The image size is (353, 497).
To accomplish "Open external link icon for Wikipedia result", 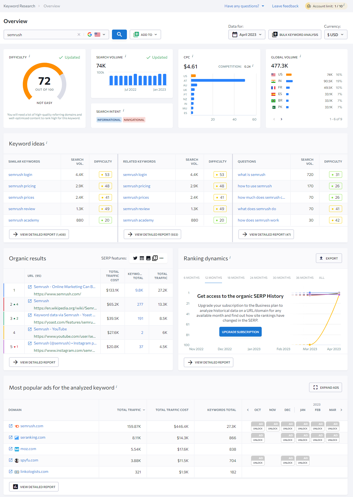I will tap(30, 301).
